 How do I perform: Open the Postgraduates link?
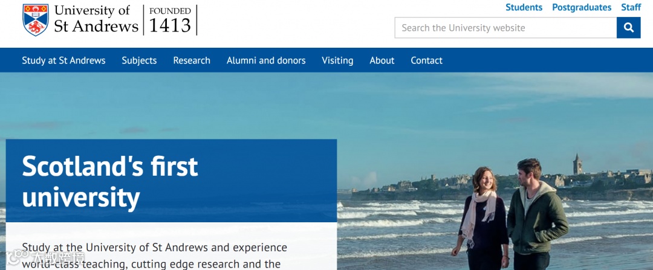[x=582, y=7]
